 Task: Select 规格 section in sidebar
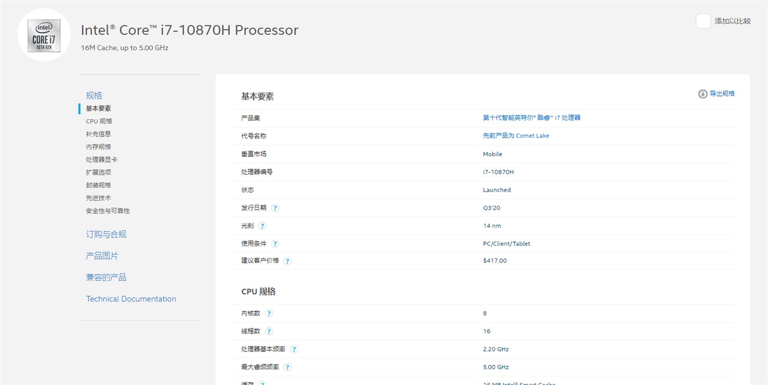pyautogui.click(x=94, y=95)
